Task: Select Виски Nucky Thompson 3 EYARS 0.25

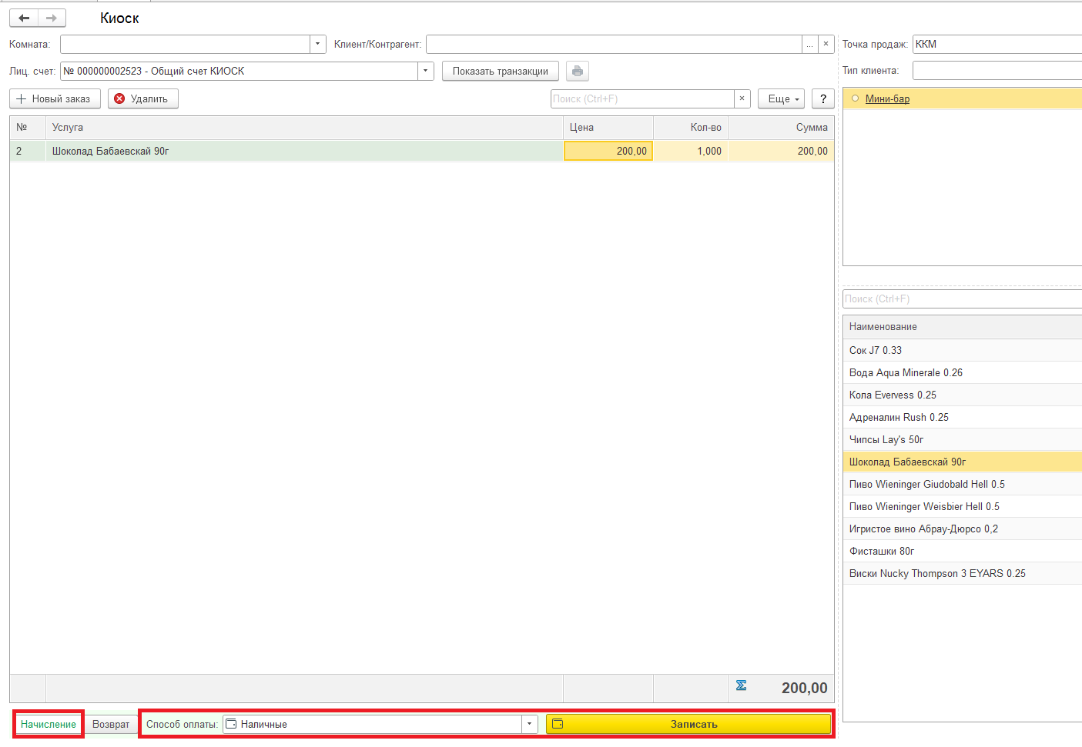Action: [963, 573]
